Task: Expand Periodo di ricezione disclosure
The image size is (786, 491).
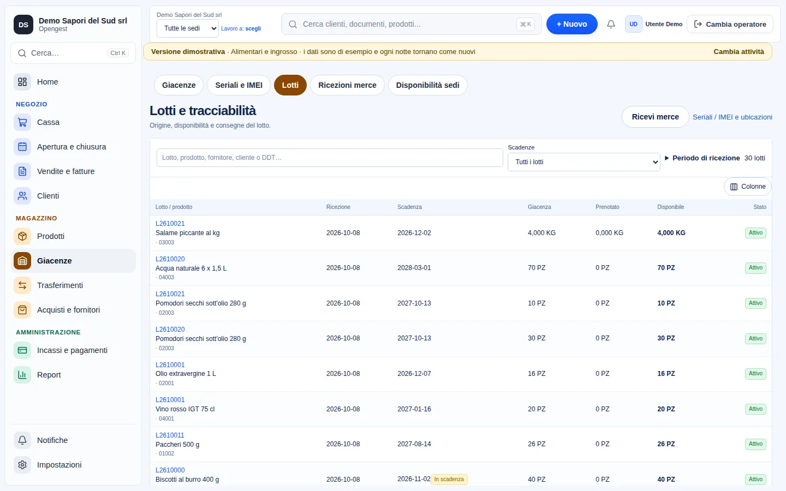Action: [702, 158]
